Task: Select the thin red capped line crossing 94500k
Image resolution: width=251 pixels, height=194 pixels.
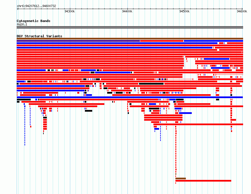Action: click(x=180, y=79)
